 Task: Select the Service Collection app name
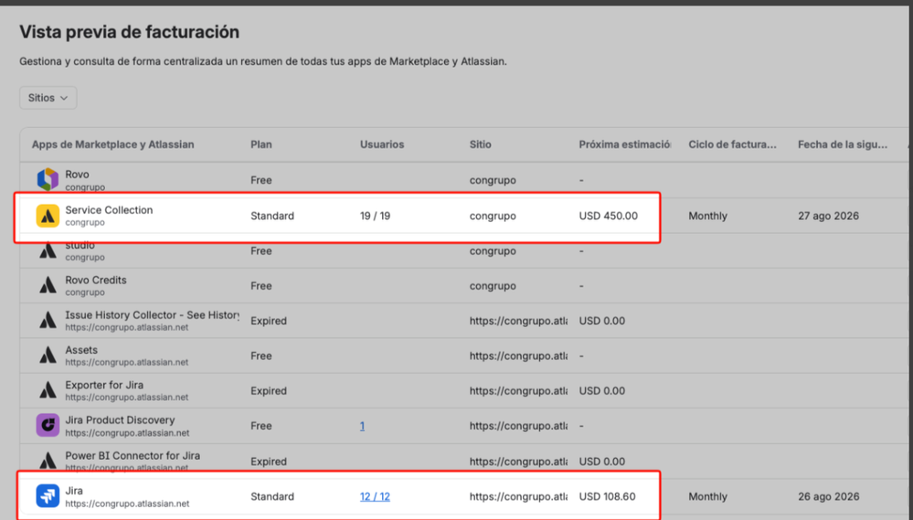click(x=109, y=210)
